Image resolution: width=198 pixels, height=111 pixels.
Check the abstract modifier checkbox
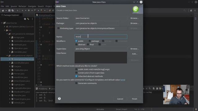pyautogui.click(x=76, y=44)
